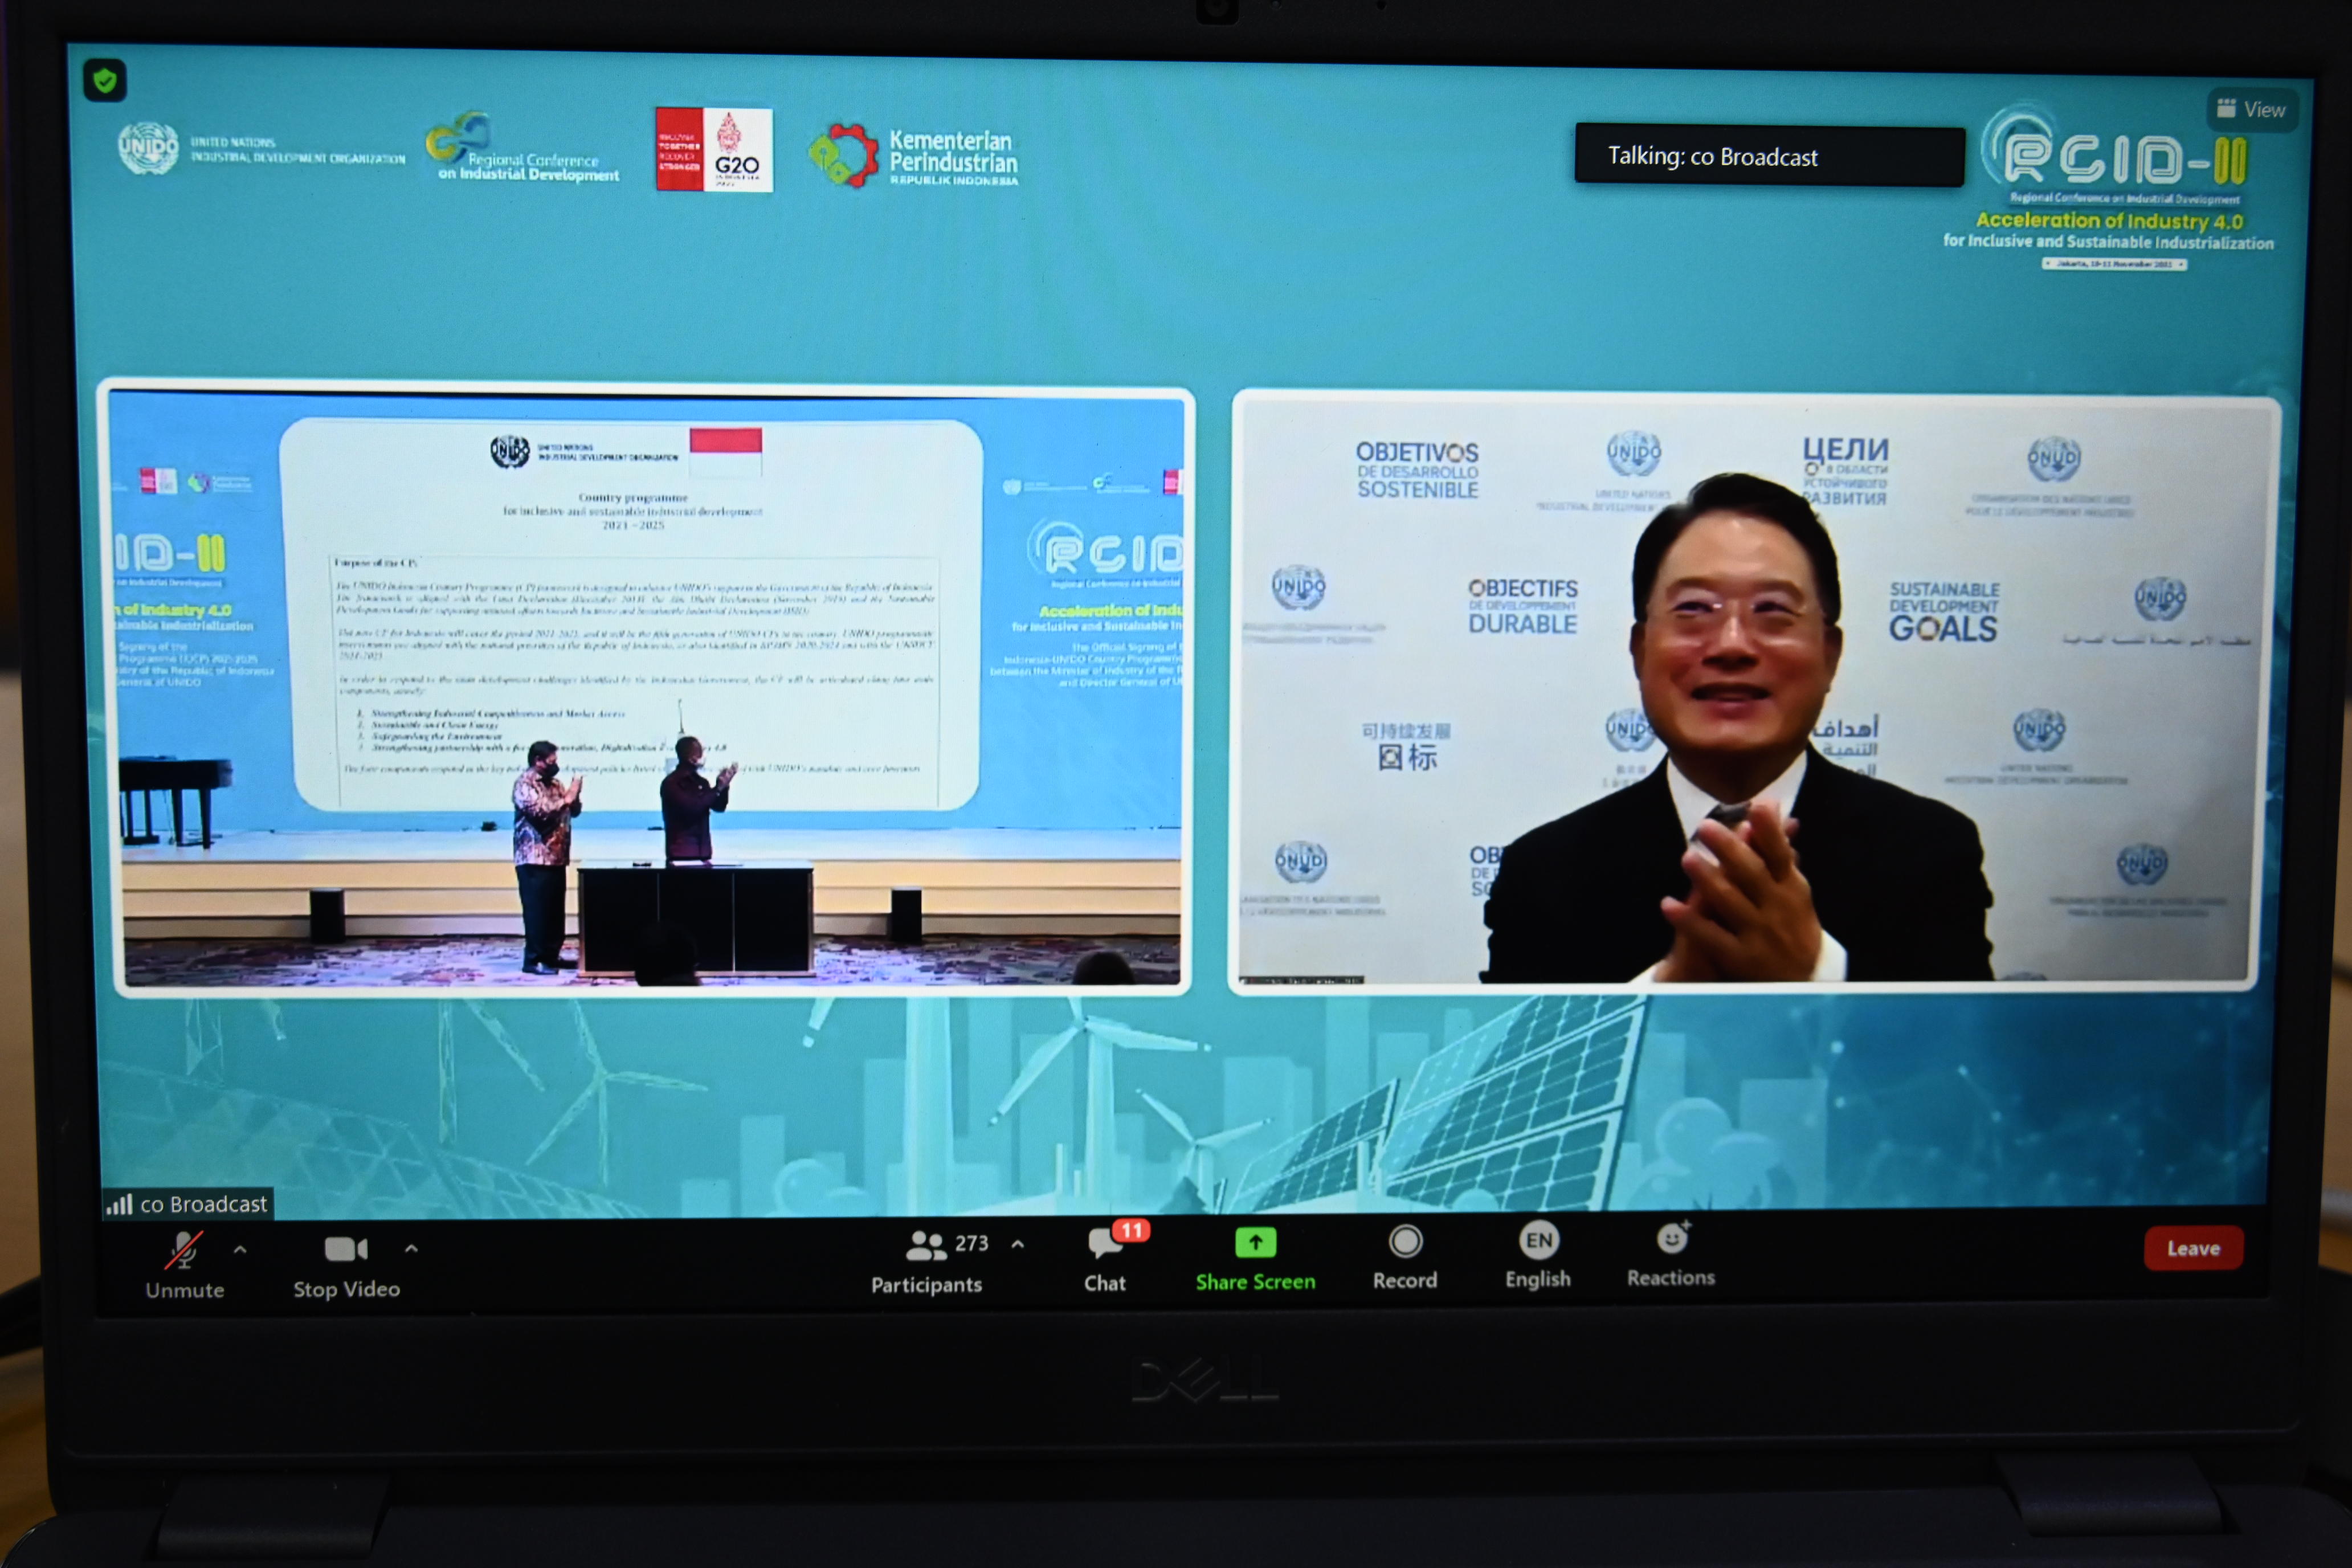Click the green encryption shield icon
The image size is (2352, 1568).
(104, 80)
